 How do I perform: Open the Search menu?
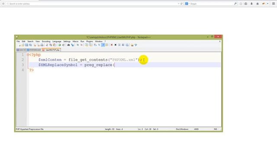click(x=30, y=42)
